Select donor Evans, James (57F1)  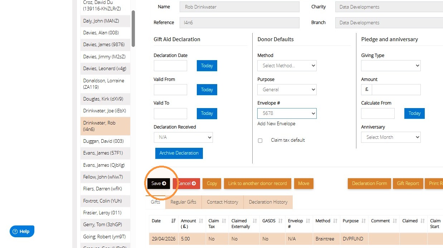105,153
